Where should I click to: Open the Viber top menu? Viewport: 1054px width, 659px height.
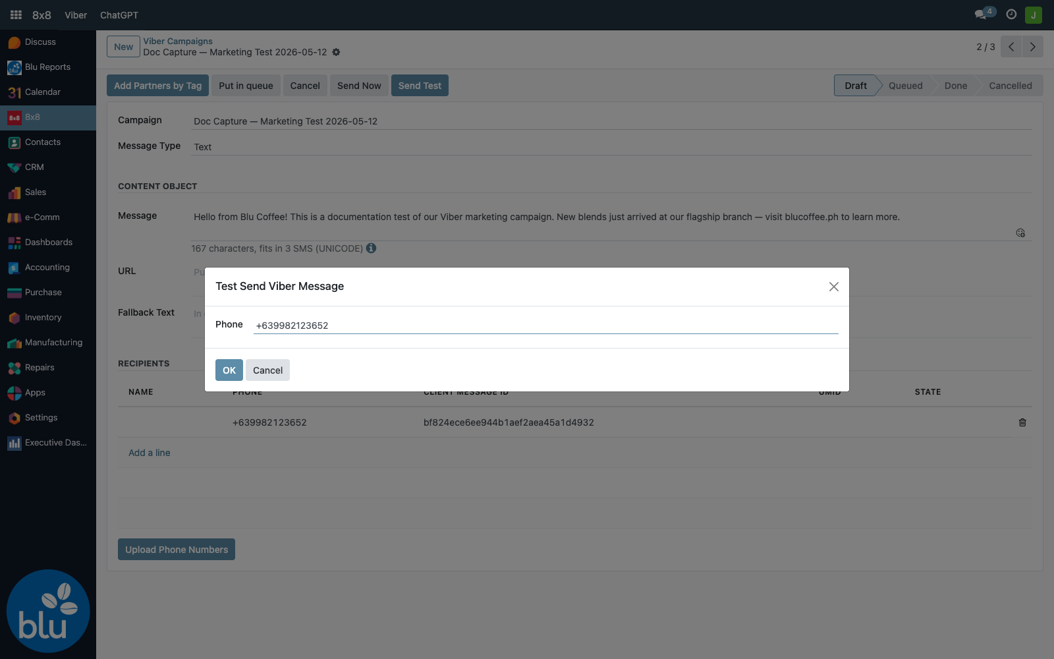[76, 15]
